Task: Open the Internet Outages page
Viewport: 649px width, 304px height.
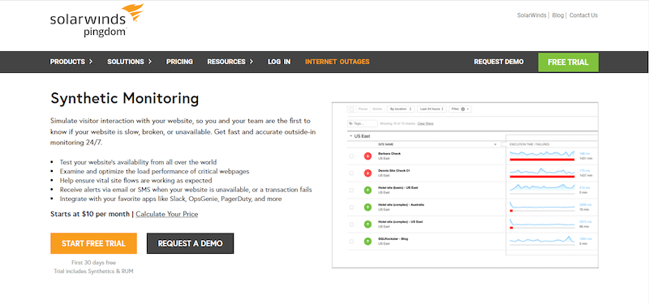Action: 337,62
